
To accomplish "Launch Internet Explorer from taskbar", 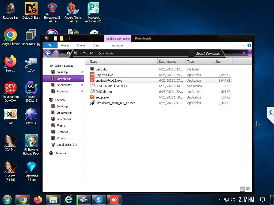I will click(x=68, y=200).
